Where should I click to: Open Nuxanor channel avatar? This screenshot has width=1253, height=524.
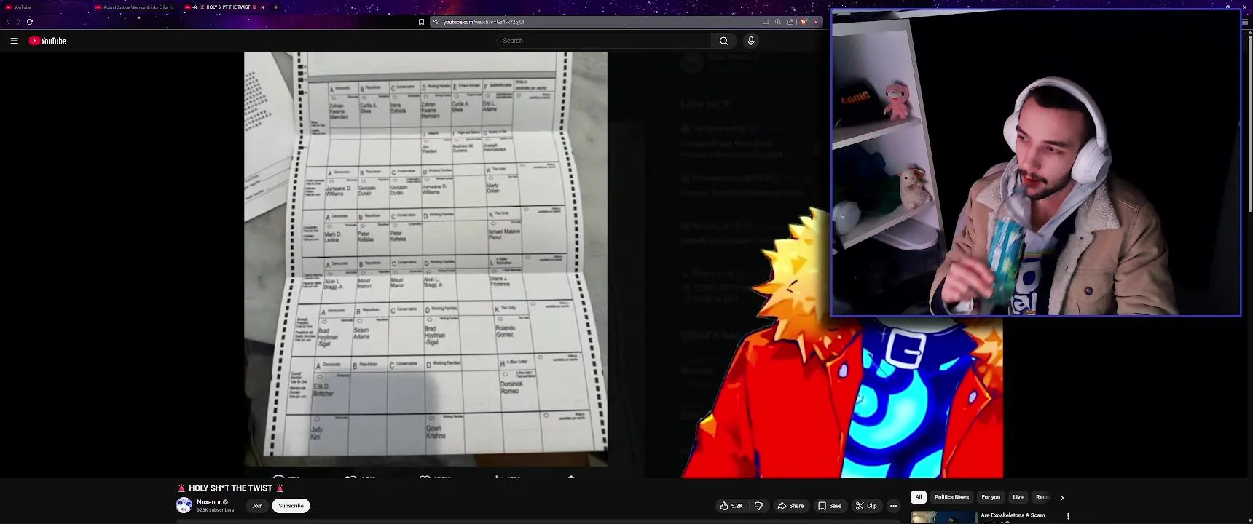pos(184,505)
